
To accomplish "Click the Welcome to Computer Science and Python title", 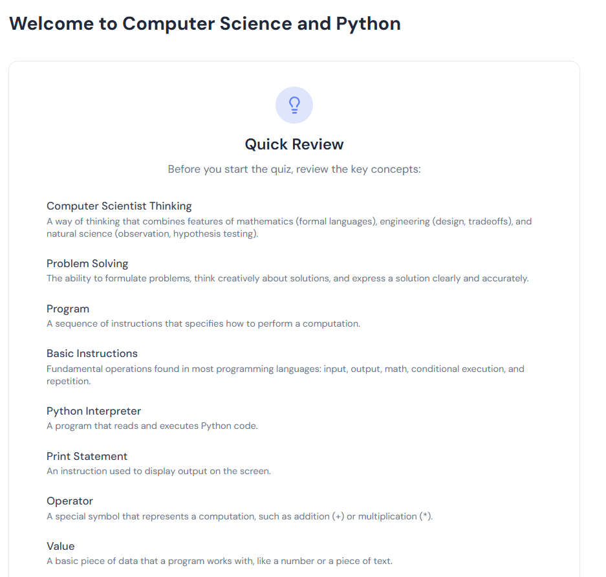I will click(x=205, y=24).
